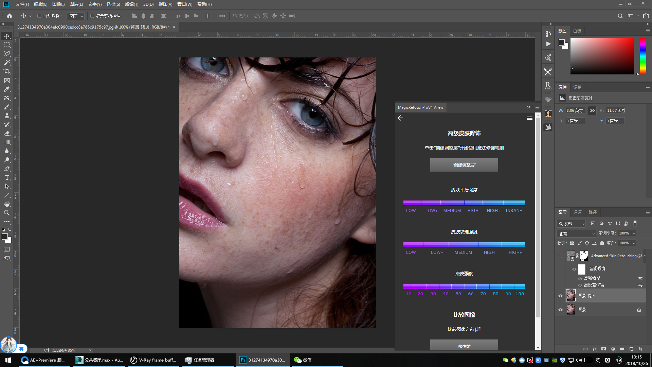
Task: Open WeChat from the taskbar
Action: 303,360
